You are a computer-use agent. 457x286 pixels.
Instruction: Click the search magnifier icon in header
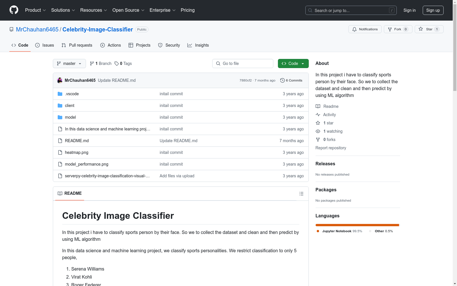(310, 10)
